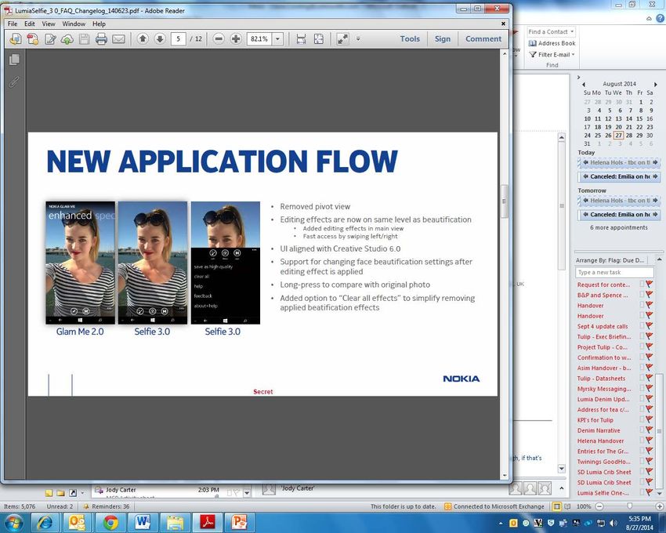
Task: Open the Sign pane
Action: tap(443, 38)
